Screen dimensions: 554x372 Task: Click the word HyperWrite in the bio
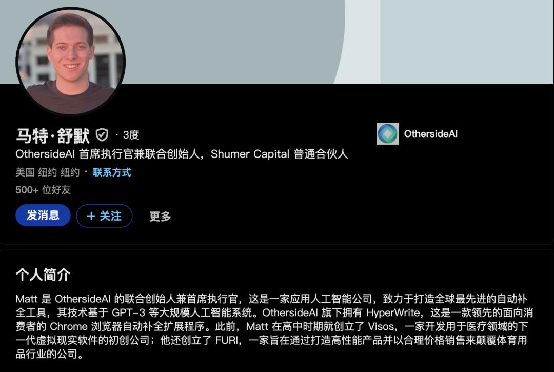pos(392,312)
